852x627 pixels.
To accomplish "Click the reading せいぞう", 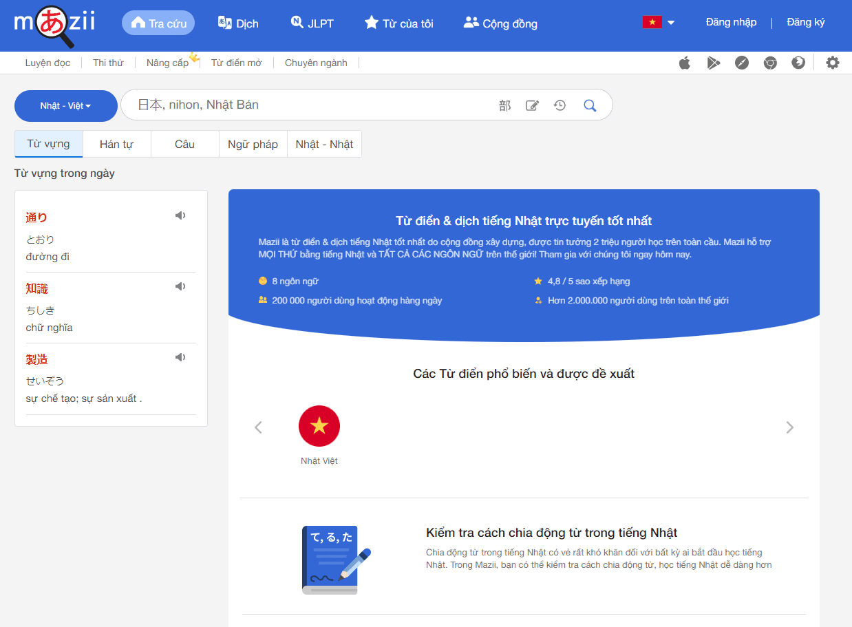I will click(x=45, y=381).
